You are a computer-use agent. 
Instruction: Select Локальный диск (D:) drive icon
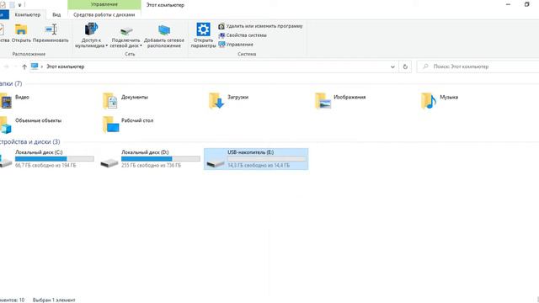[109, 162]
